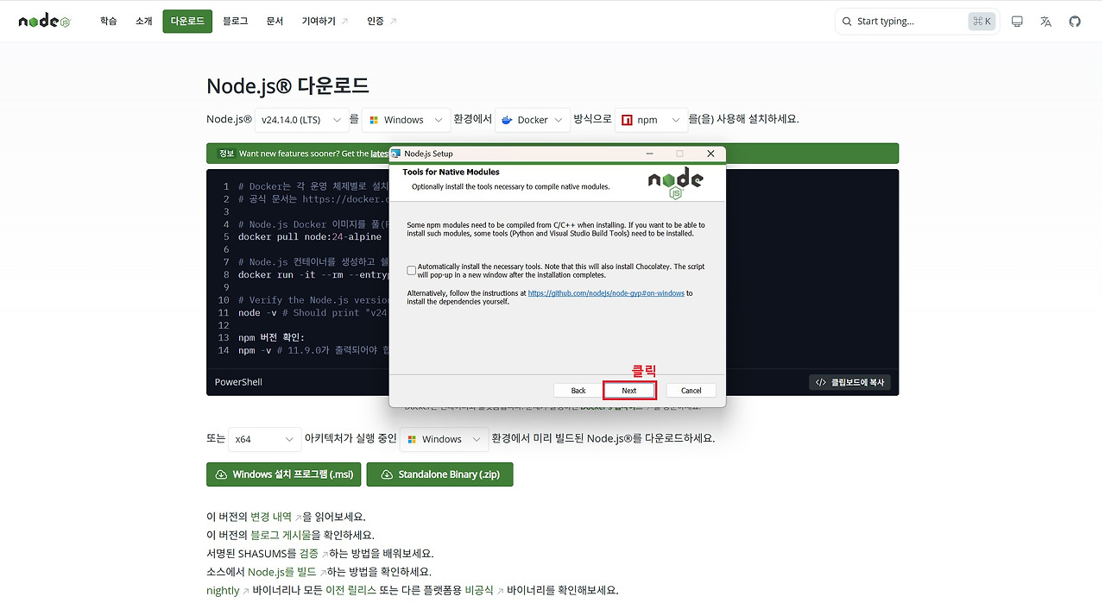
Task: Click the download icon on Windows installer button
Action: [221, 474]
